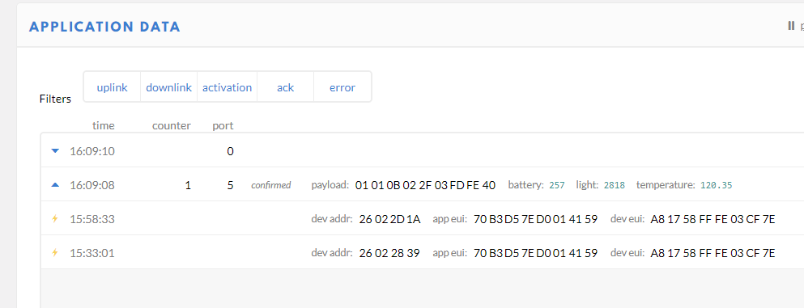Click the port column header
Image resolution: width=804 pixels, height=308 pixels.
pos(223,125)
